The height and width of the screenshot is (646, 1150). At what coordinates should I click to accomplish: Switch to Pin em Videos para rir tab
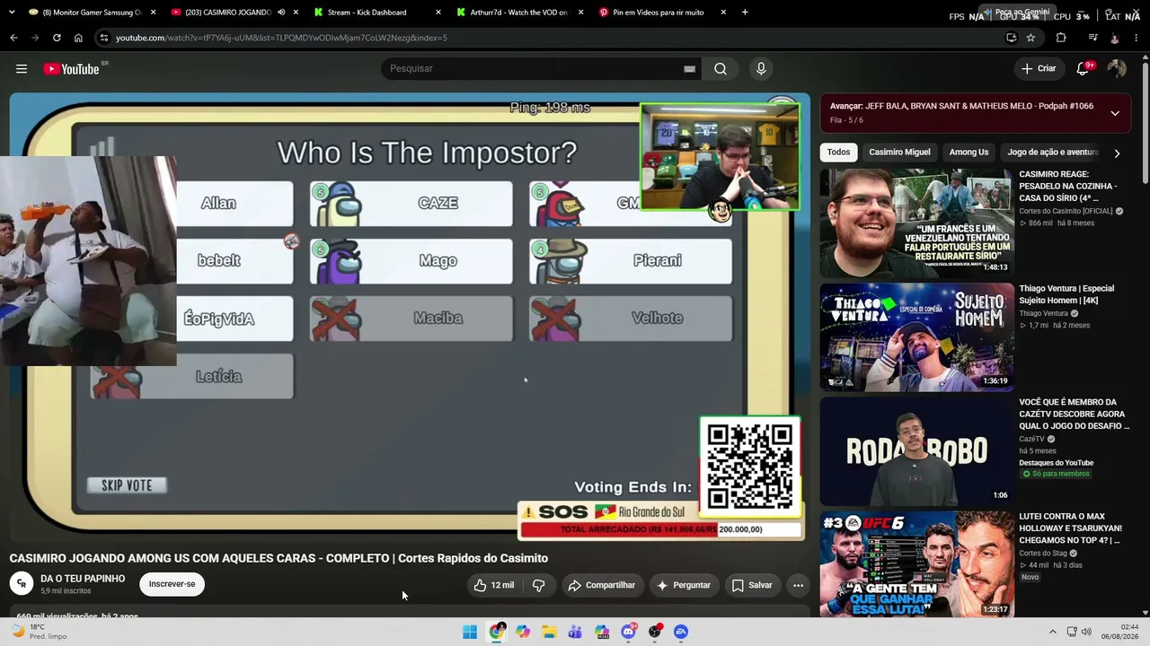pyautogui.click(x=661, y=13)
